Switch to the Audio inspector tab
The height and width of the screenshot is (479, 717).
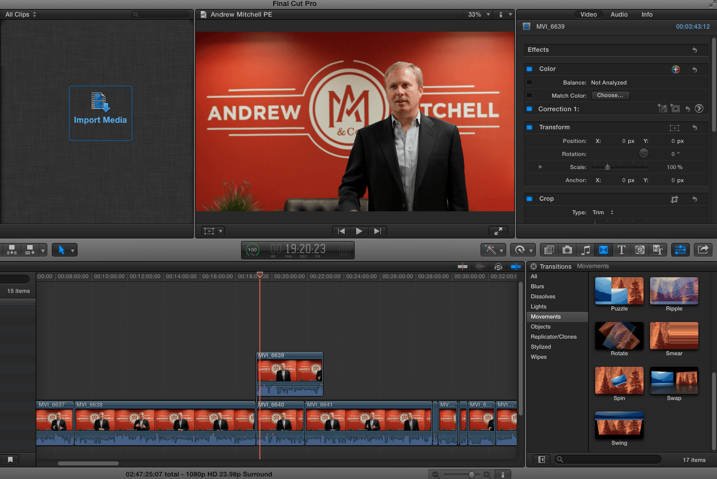(x=619, y=15)
